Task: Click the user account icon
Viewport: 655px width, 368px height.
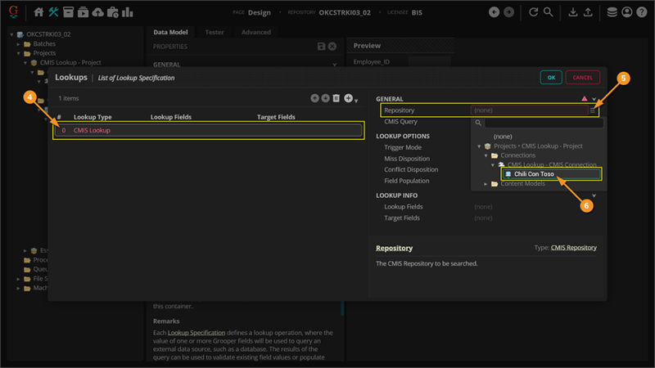Action: point(626,12)
